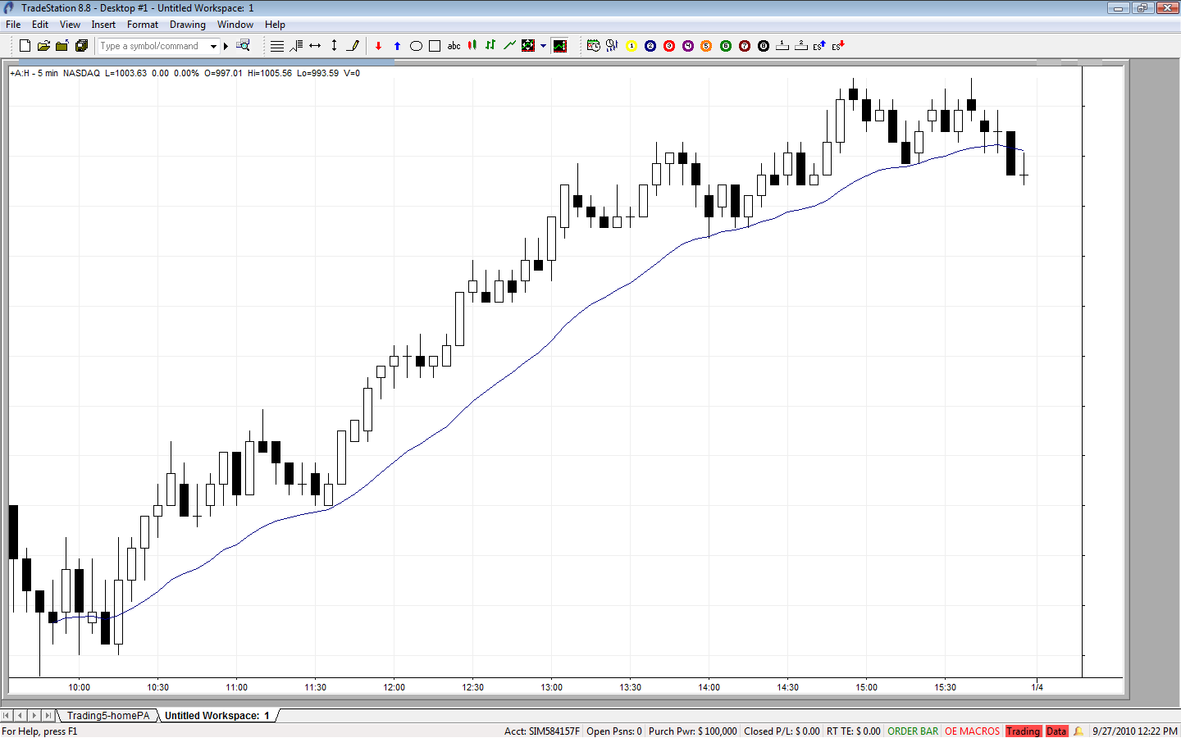
Task: Select the blue up arrow drawing tool
Action: (x=397, y=46)
